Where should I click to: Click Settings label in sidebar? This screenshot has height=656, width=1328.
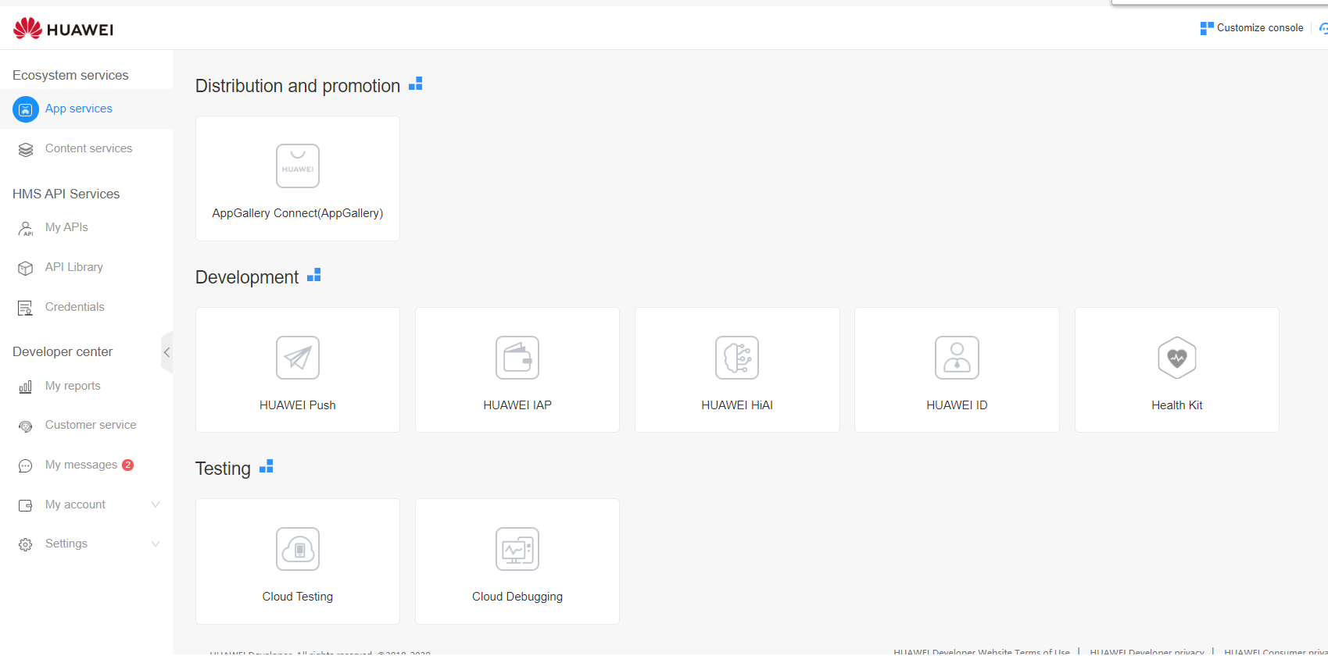tap(66, 544)
